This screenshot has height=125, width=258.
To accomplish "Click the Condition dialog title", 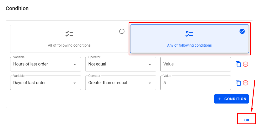I will (x=17, y=8).
